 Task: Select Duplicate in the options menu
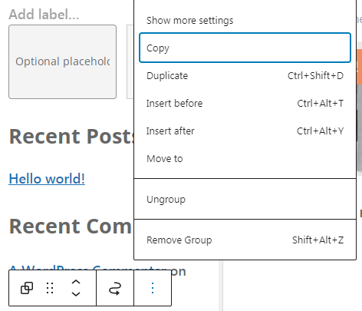pyautogui.click(x=245, y=76)
